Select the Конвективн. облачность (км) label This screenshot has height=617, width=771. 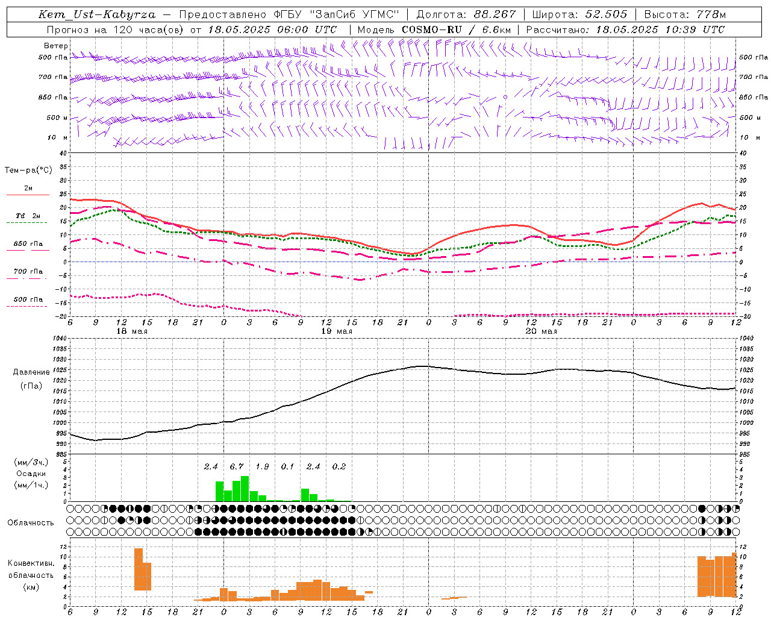point(31,575)
